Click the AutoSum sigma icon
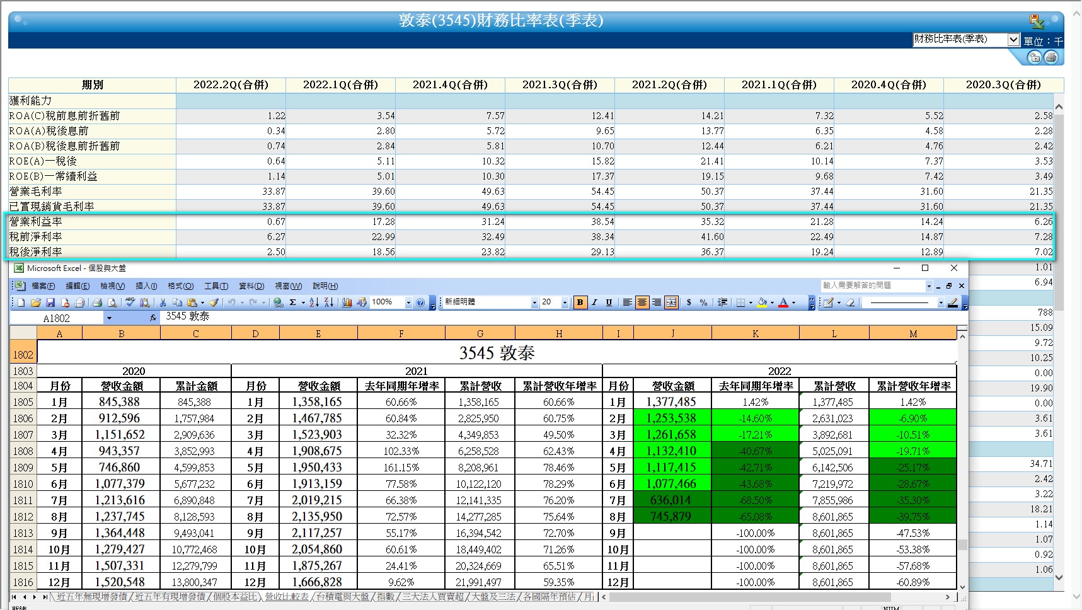The image size is (1082, 610). (x=292, y=302)
